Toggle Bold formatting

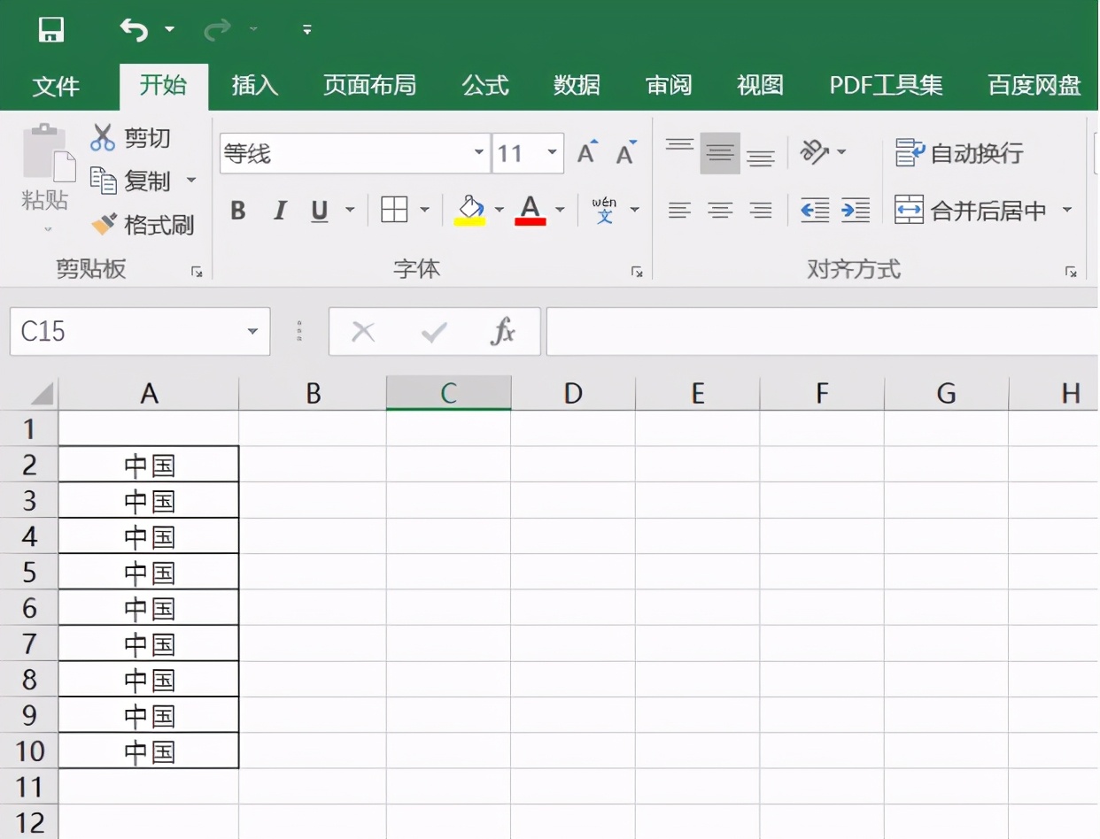tap(237, 211)
